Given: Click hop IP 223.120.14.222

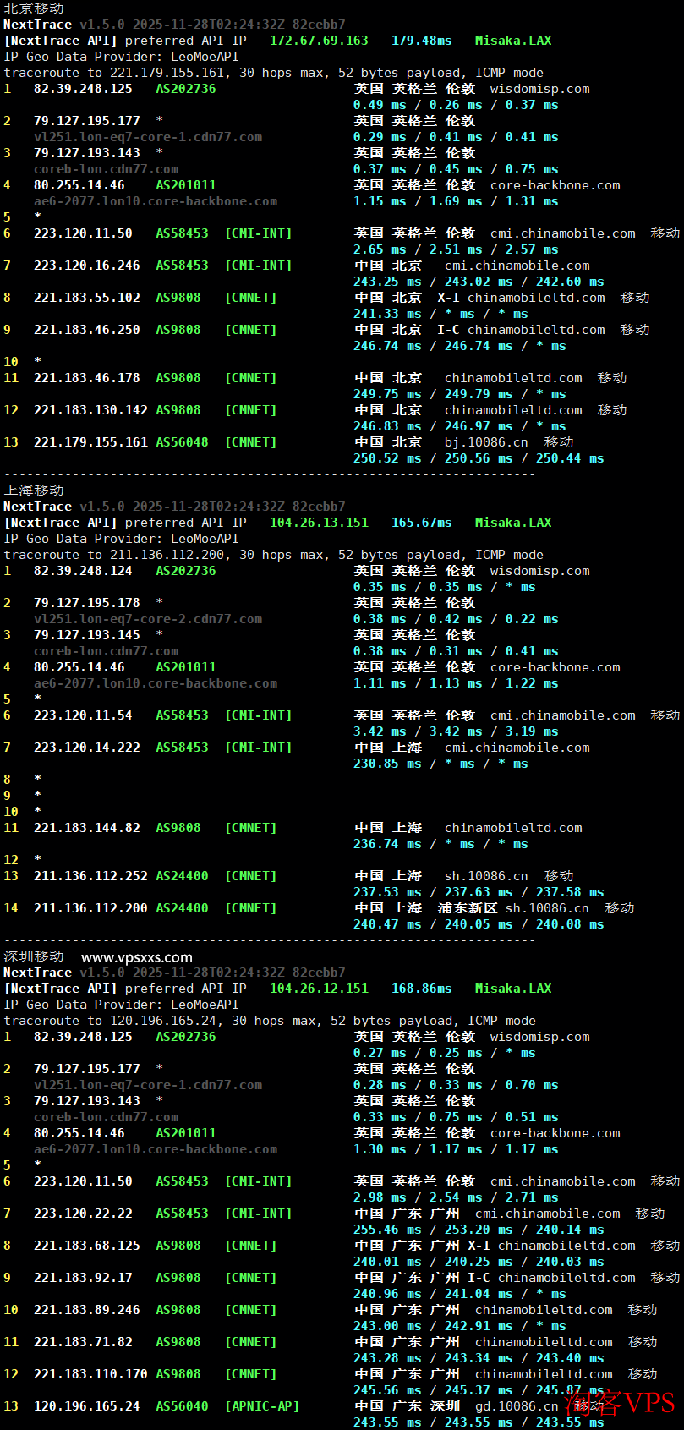Looking at the screenshot, I should [87, 748].
